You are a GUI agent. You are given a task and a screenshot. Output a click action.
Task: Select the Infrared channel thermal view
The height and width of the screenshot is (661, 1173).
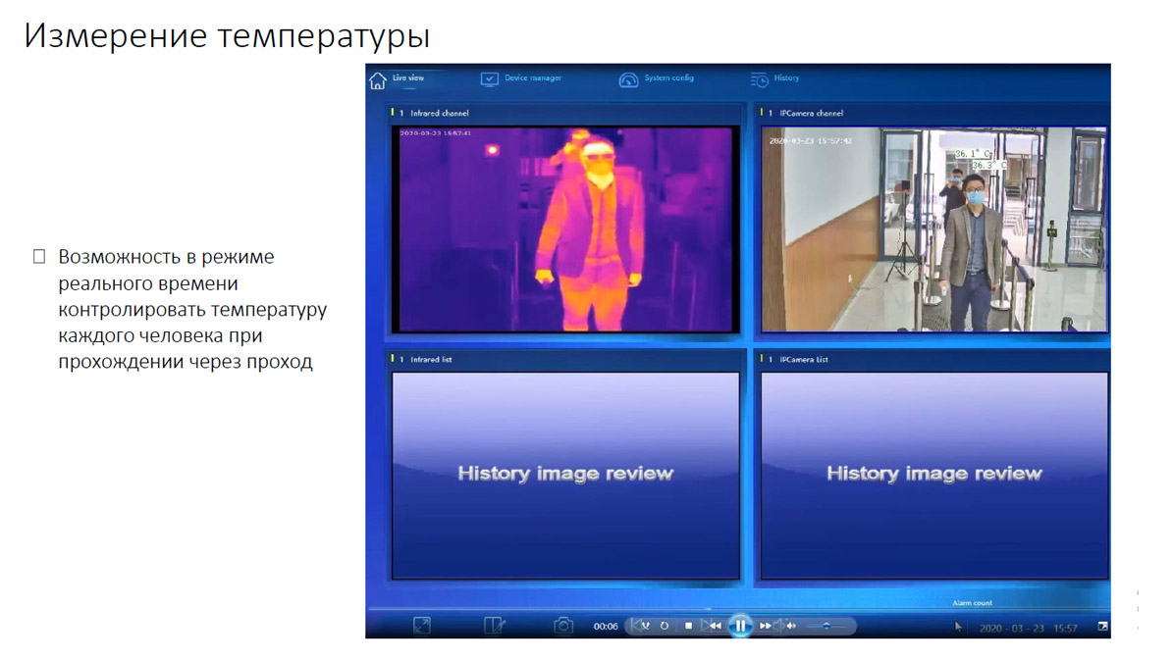[x=564, y=229]
